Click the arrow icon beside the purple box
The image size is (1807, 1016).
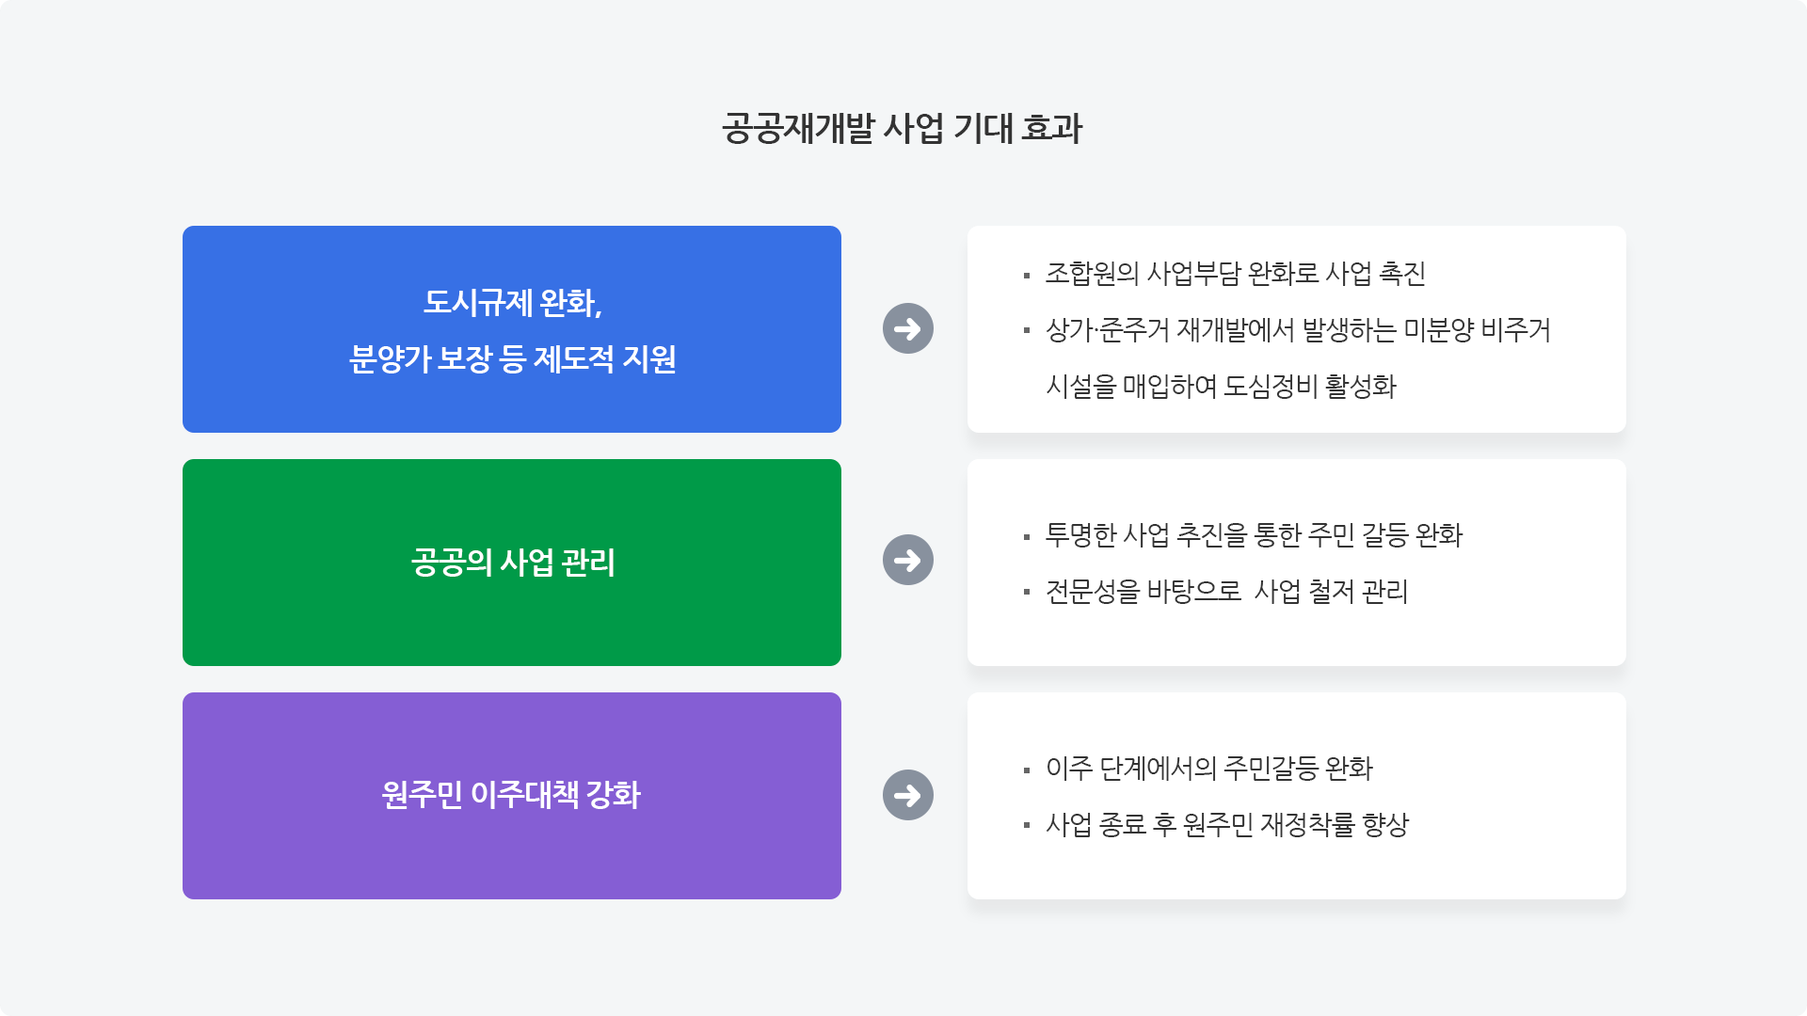coord(908,795)
